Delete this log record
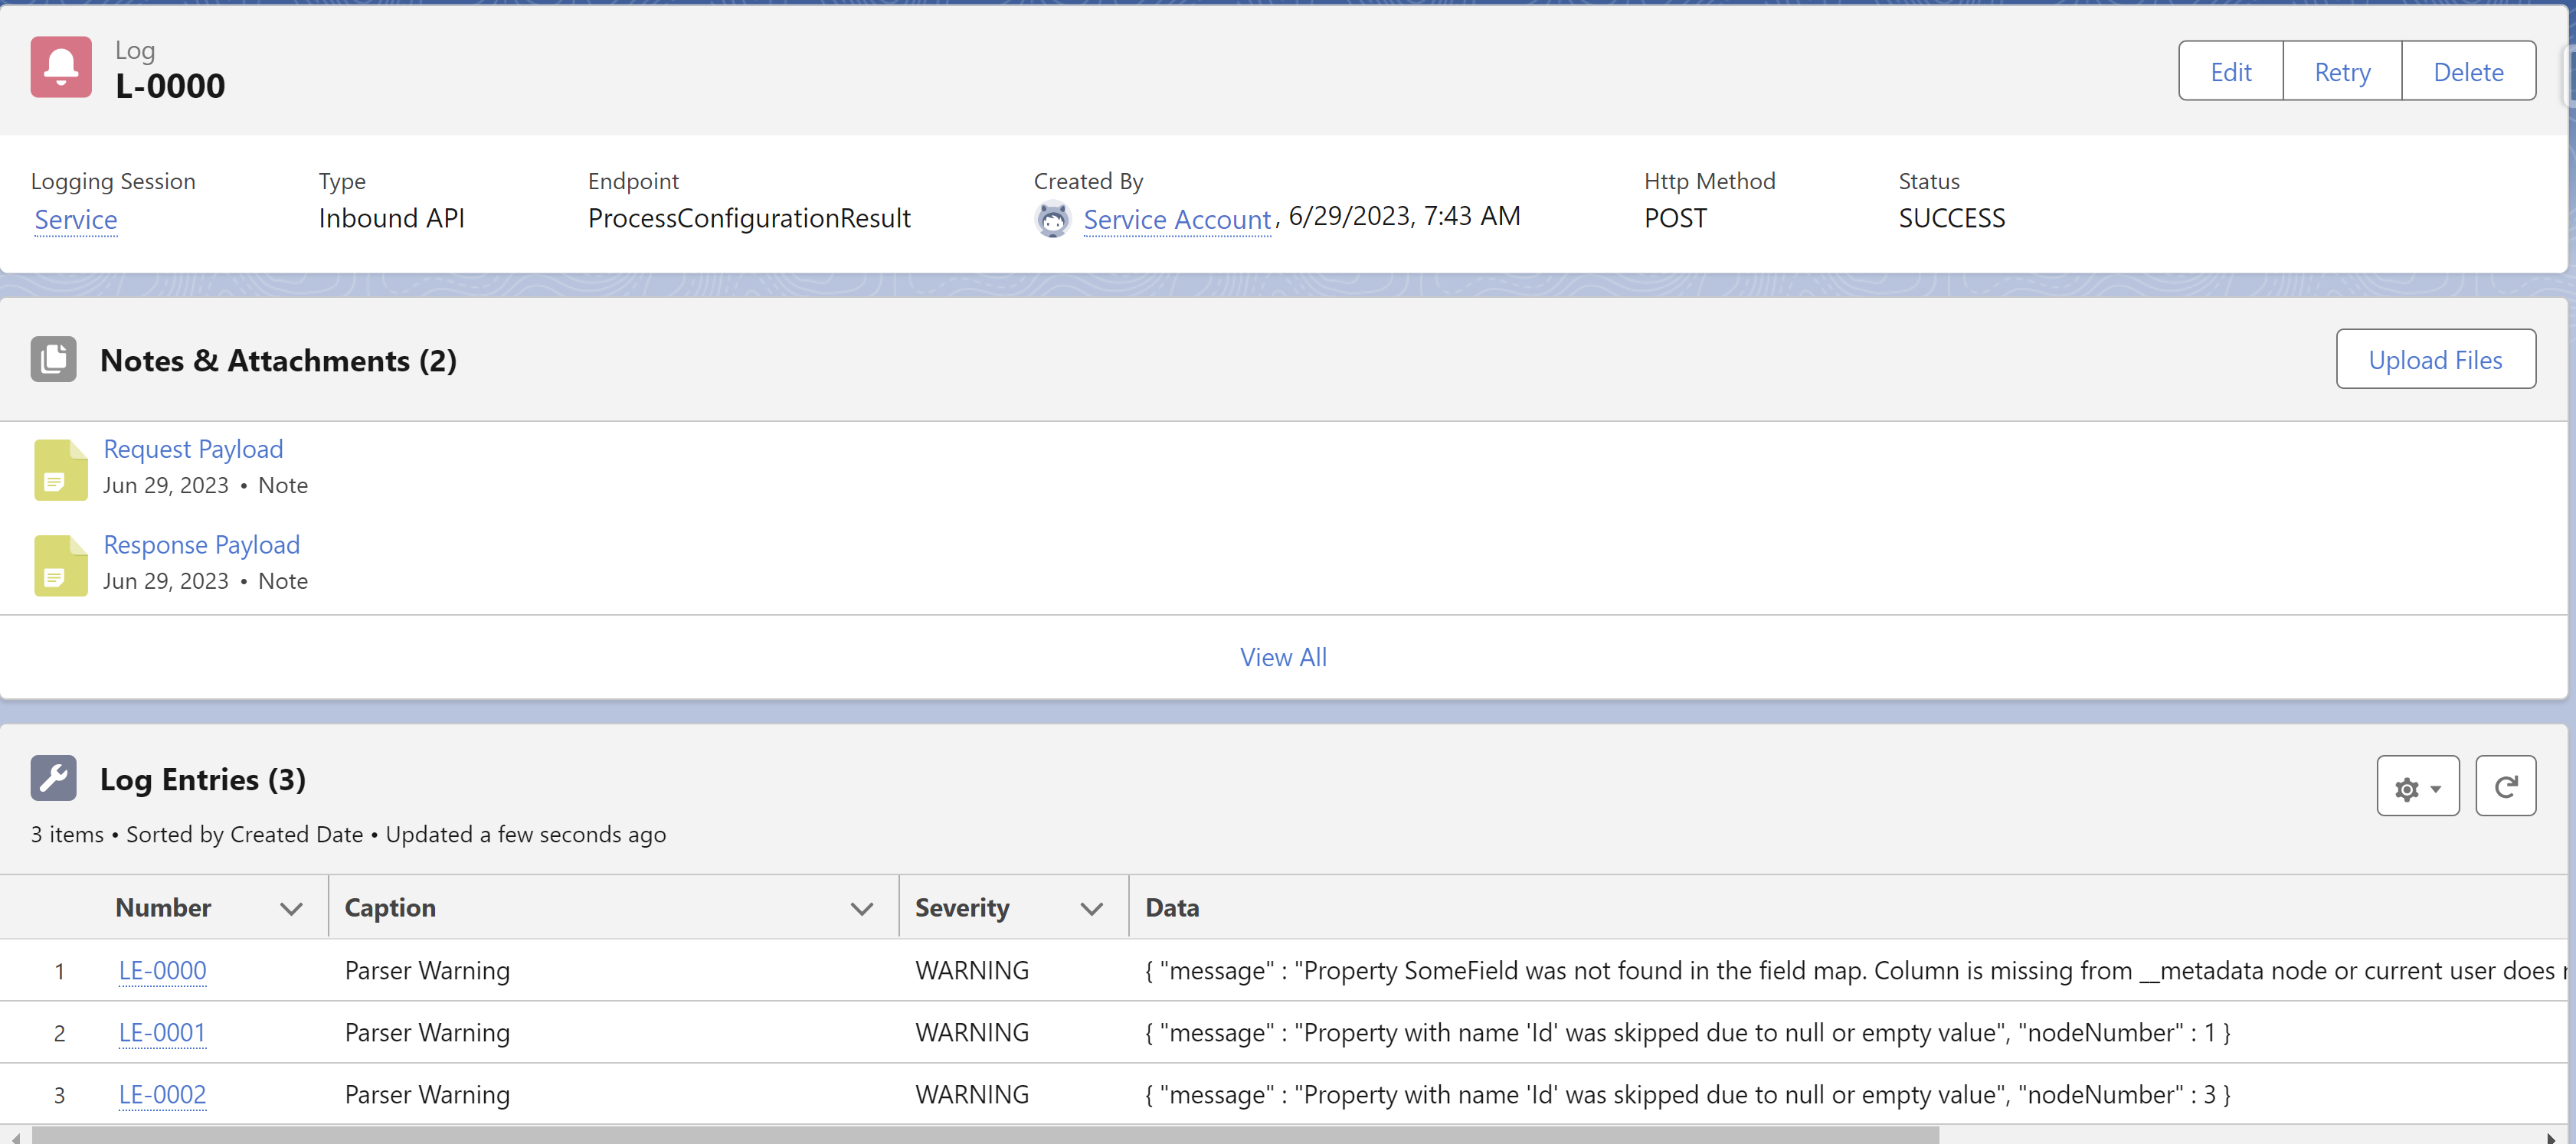This screenshot has width=2576, height=1144. tap(2468, 71)
